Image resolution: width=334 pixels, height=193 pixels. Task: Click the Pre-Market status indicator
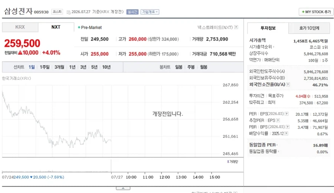90,27
